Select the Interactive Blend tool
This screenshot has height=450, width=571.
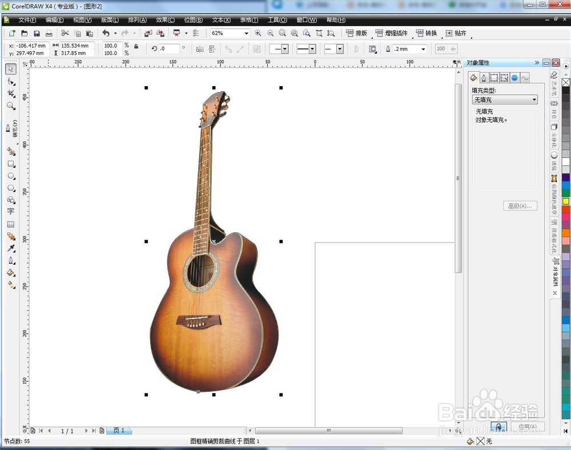click(x=11, y=237)
